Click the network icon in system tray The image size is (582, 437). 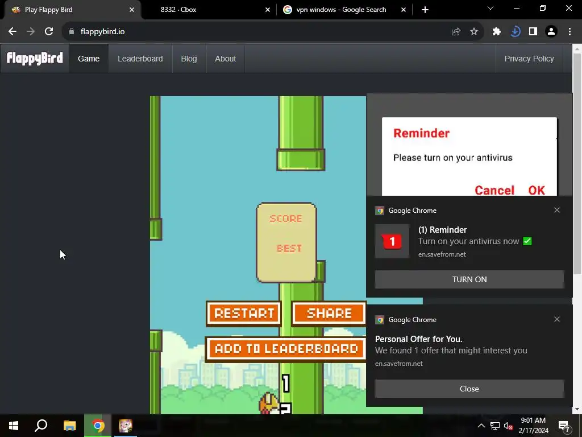(x=495, y=426)
